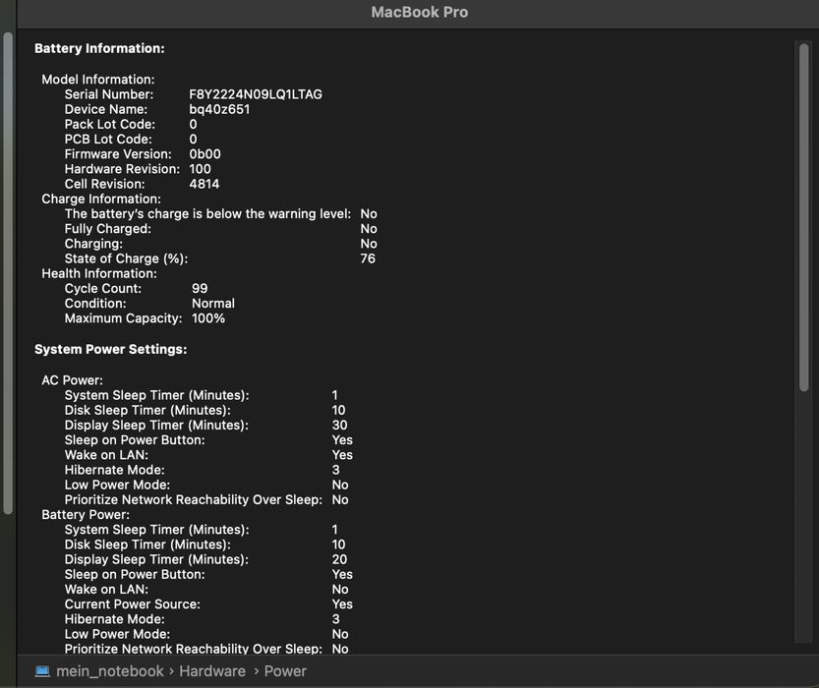Click the laptop icon in path bar
Image resolution: width=819 pixels, height=688 pixels.
tap(42, 670)
